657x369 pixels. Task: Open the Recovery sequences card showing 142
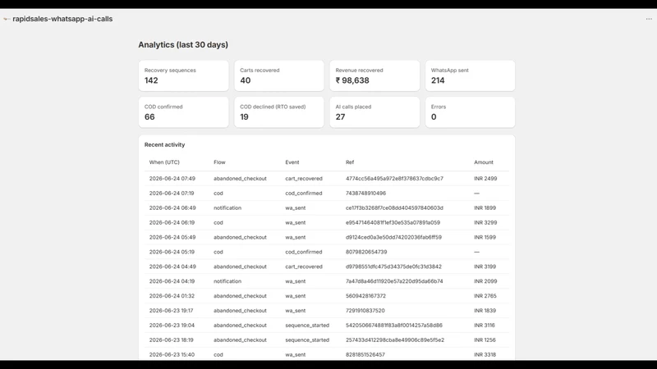(183, 75)
